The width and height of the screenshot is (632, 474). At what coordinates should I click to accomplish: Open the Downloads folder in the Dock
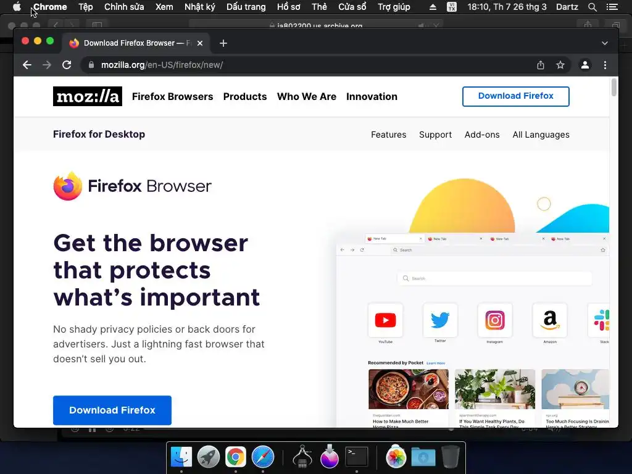(423, 457)
